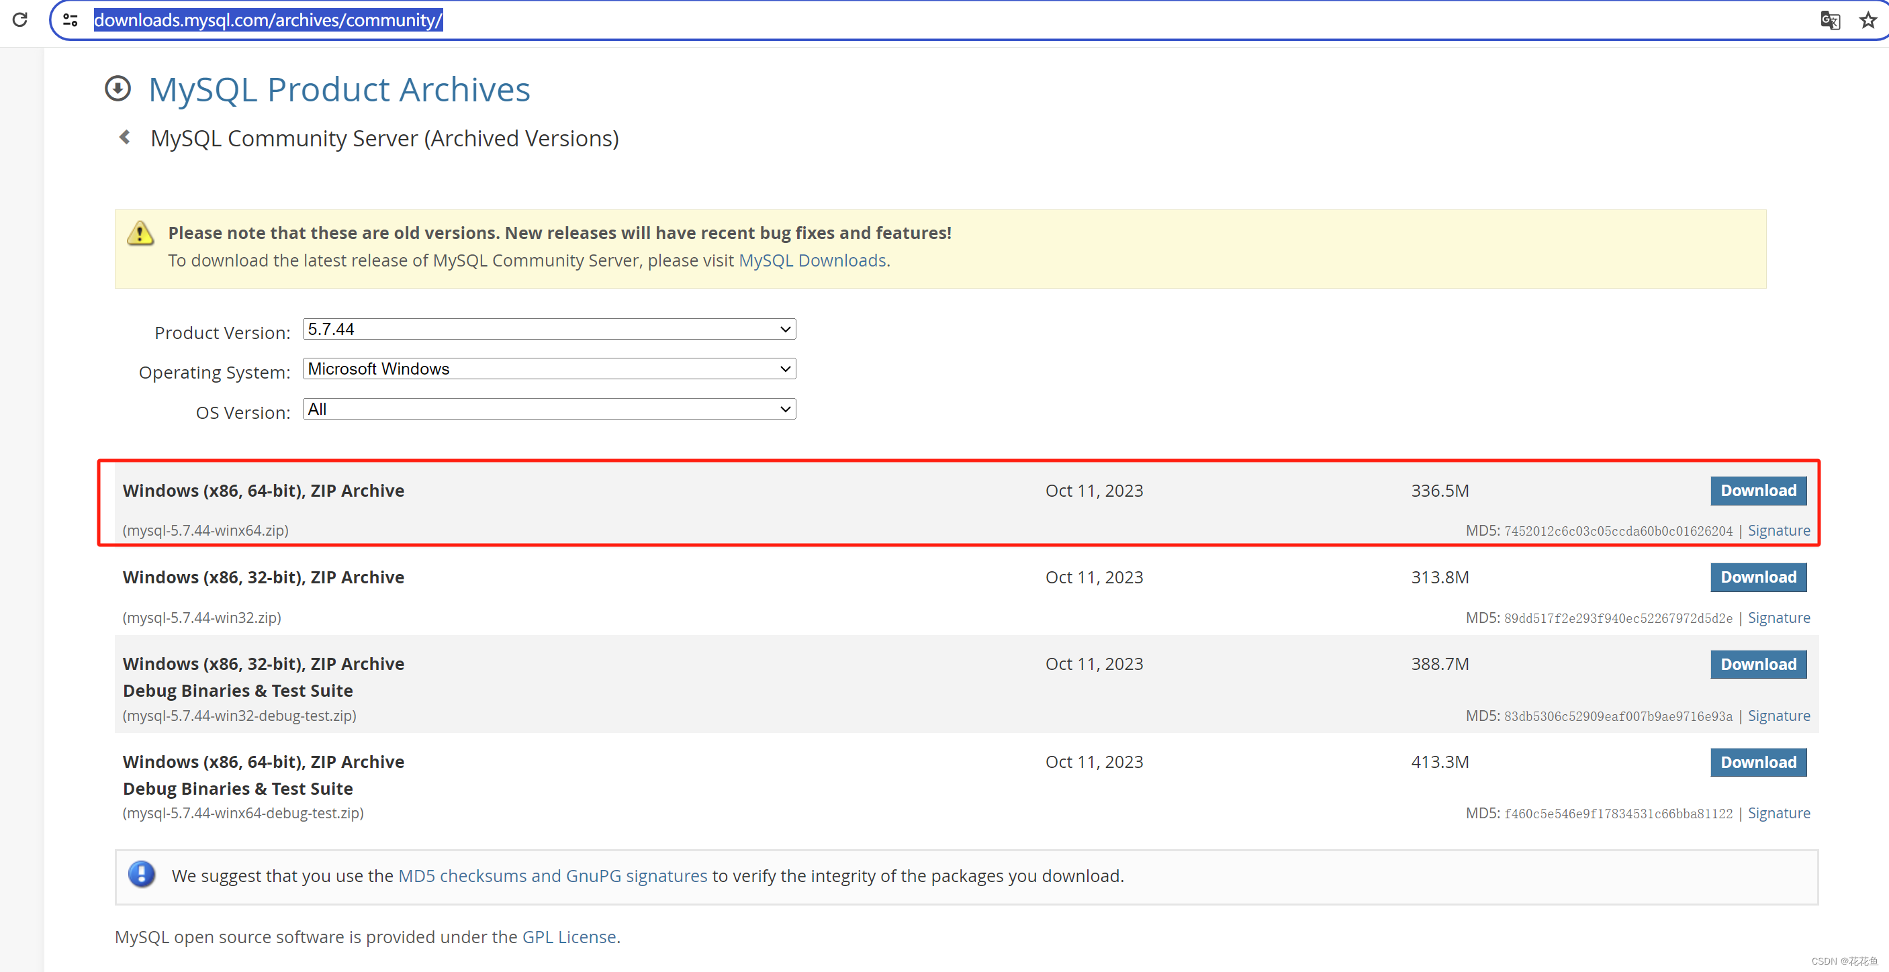Open the Operating System dropdown
The height and width of the screenshot is (972, 1889).
pos(549,369)
